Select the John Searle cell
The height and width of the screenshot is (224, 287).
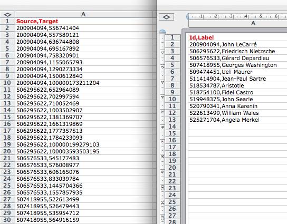(237, 99)
